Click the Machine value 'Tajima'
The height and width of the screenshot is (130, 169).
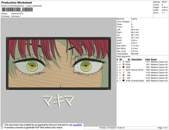[134, 19]
